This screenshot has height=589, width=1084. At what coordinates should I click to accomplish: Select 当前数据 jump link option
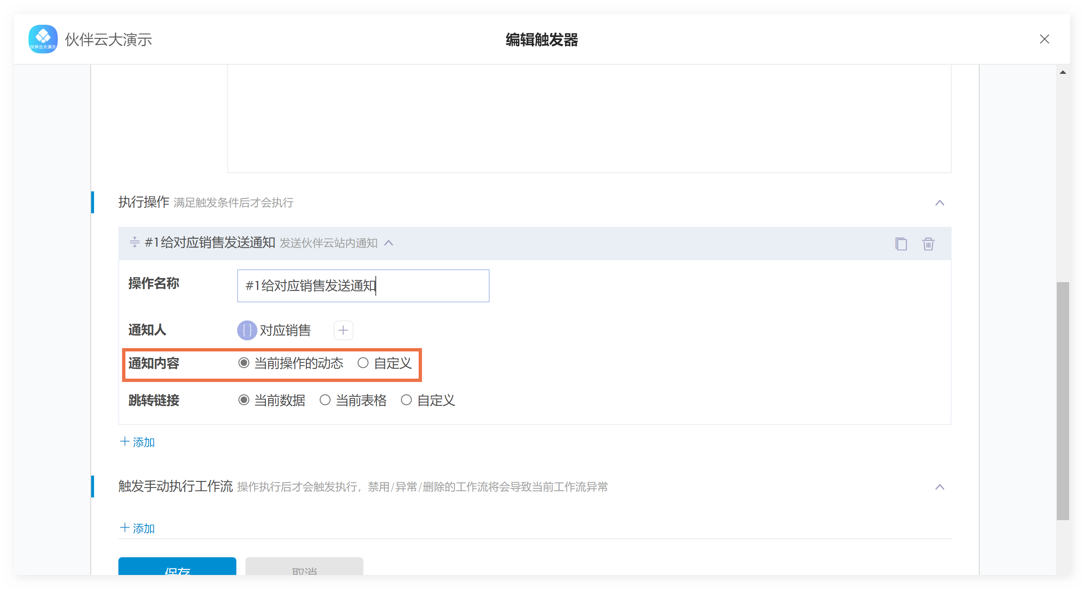click(244, 400)
